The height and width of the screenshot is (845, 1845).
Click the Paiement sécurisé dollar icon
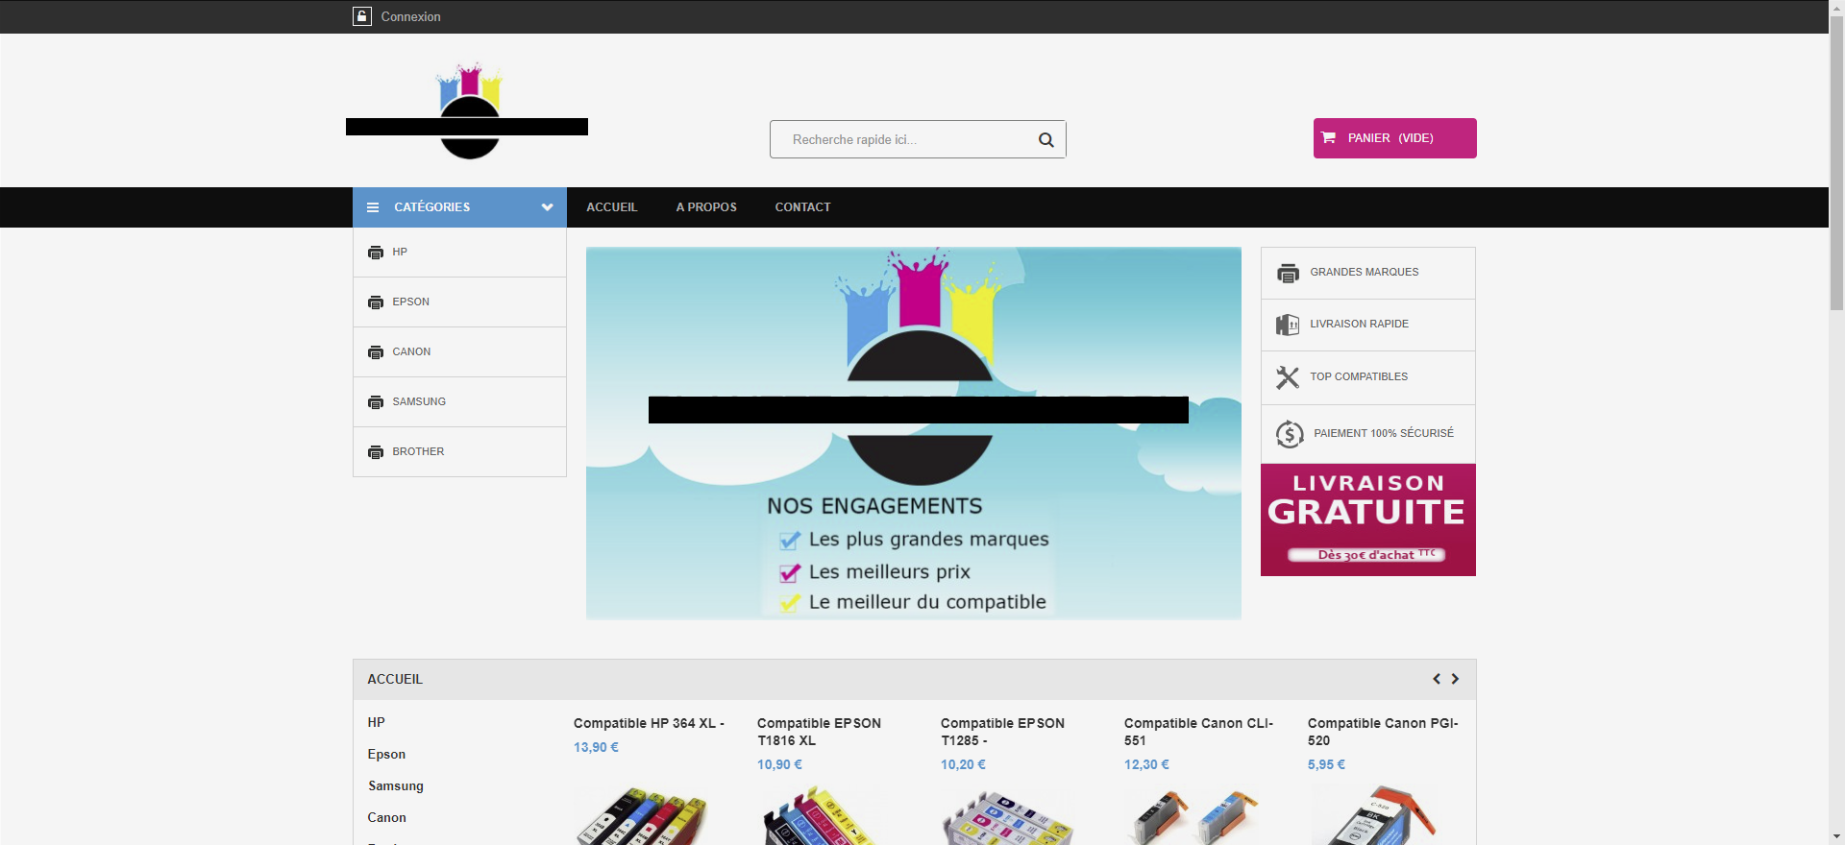tap(1290, 434)
